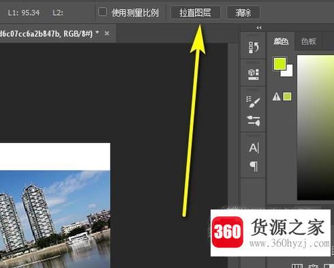Click the city photo on the canvas
This screenshot has width=334, height=268.
pos(55,219)
